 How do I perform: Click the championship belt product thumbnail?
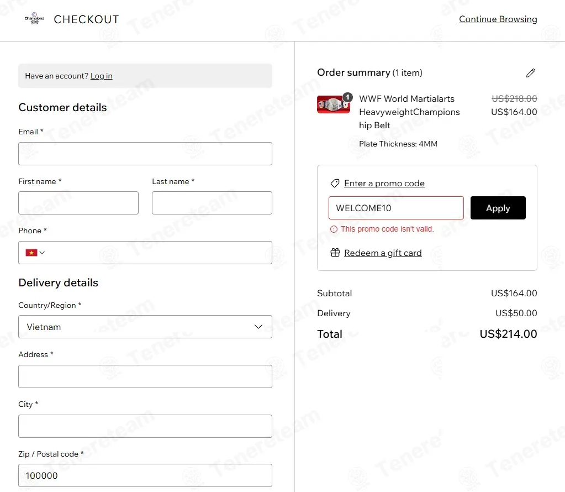(x=333, y=104)
